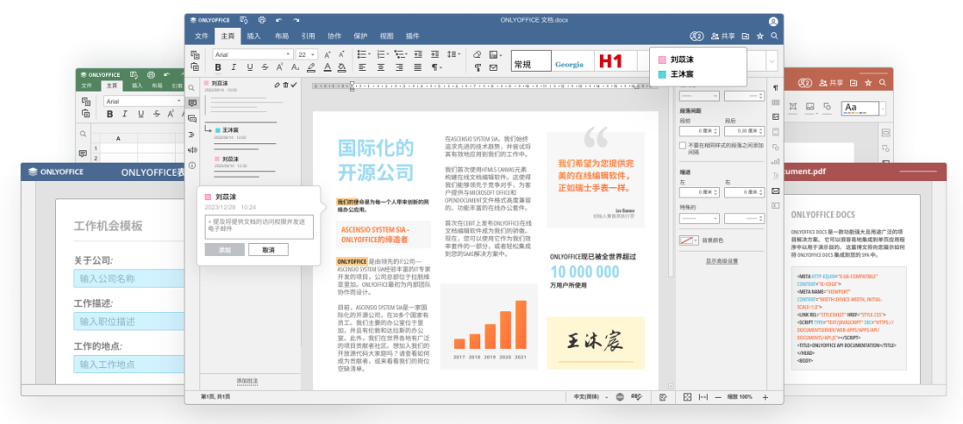Expand the presentation window Aa theme dropdown
The image size is (963, 424).
pyautogui.click(x=883, y=109)
